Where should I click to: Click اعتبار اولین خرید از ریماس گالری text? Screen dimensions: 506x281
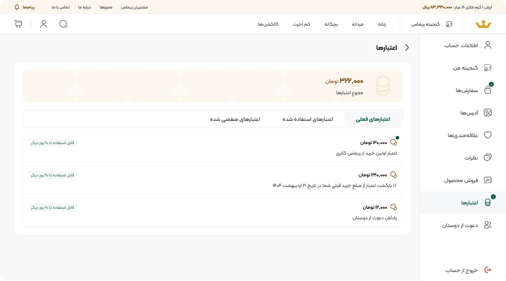click(x=366, y=153)
